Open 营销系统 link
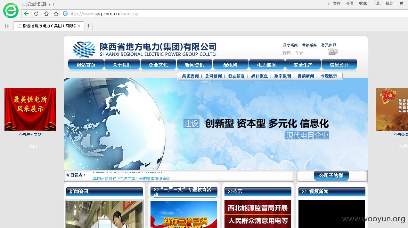The width and height of the screenshot is (408, 228). [309, 45]
